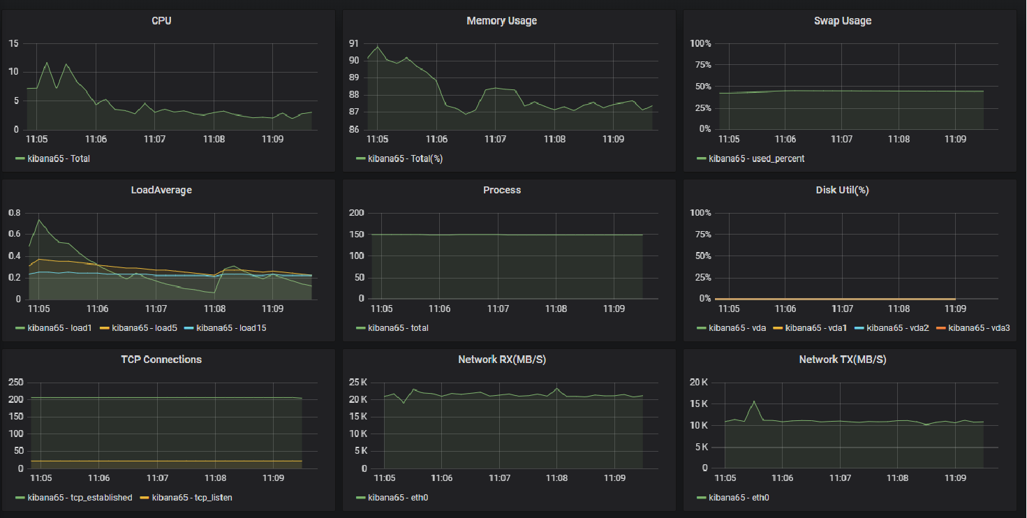This screenshot has width=1027, height=518.
Task: Click the 250 value on TCP Connections y-axis
Action: tap(15, 382)
